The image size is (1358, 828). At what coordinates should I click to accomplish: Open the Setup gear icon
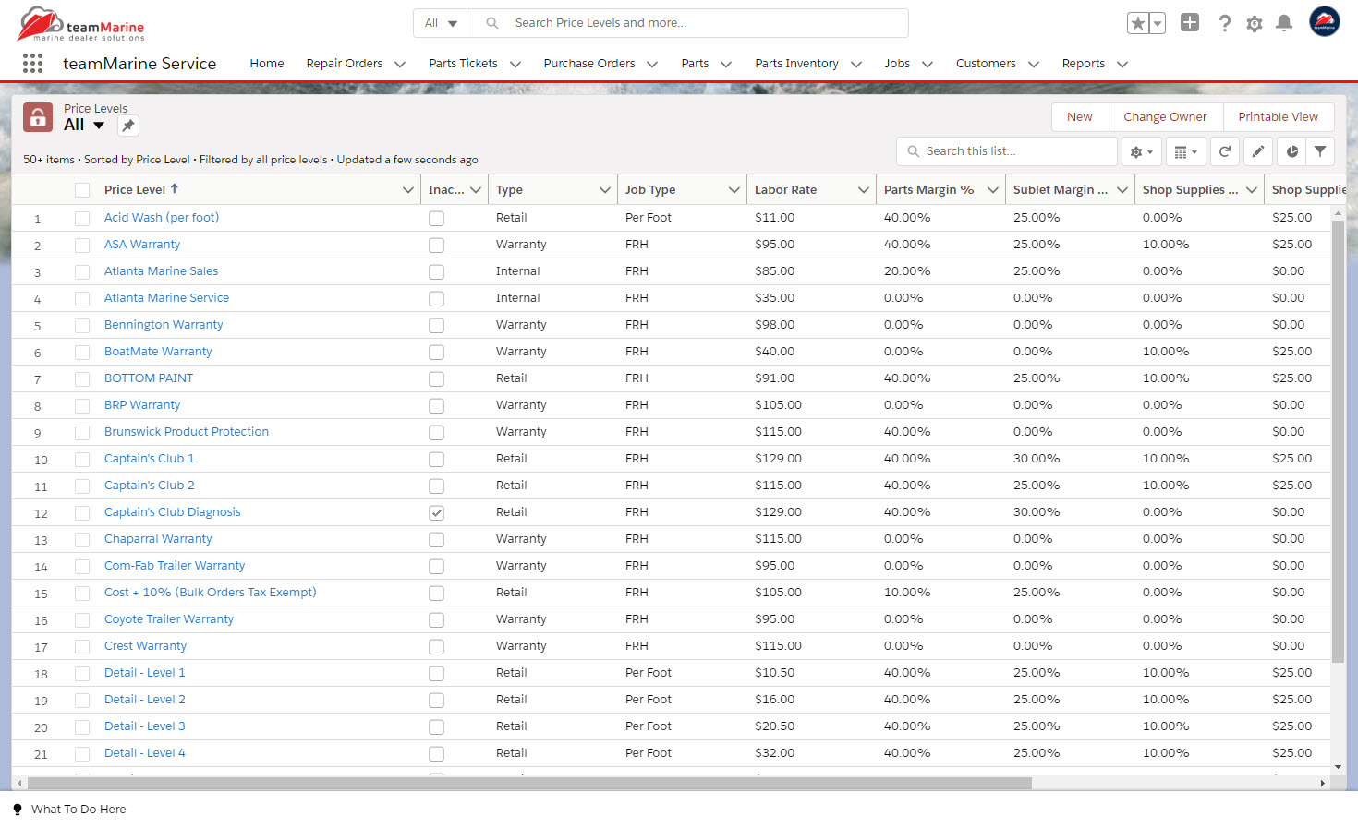pyautogui.click(x=1254, y=23)
